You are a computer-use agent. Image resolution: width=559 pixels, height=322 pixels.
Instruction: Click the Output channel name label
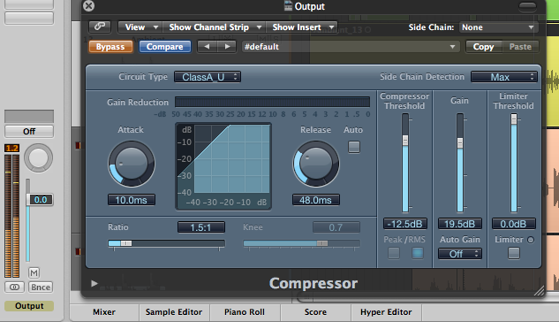(29, 306)
